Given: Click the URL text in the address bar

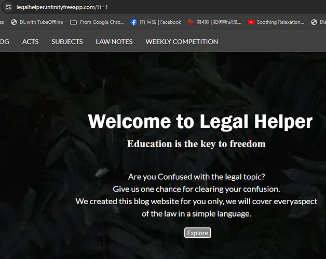Looking at the screenshot, I should [62, 7].
